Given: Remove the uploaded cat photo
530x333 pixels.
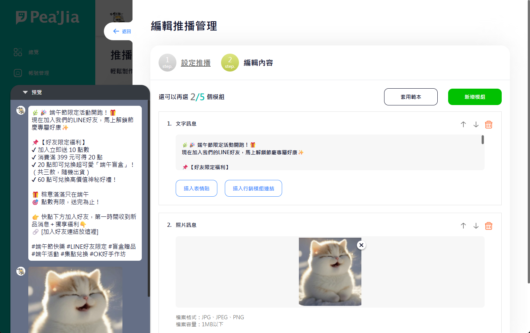Looking at the screenshot, I should [x=361, y=245].
